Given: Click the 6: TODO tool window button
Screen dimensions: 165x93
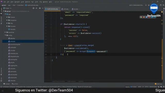Looking at the screenshot, I should point(15,84).
